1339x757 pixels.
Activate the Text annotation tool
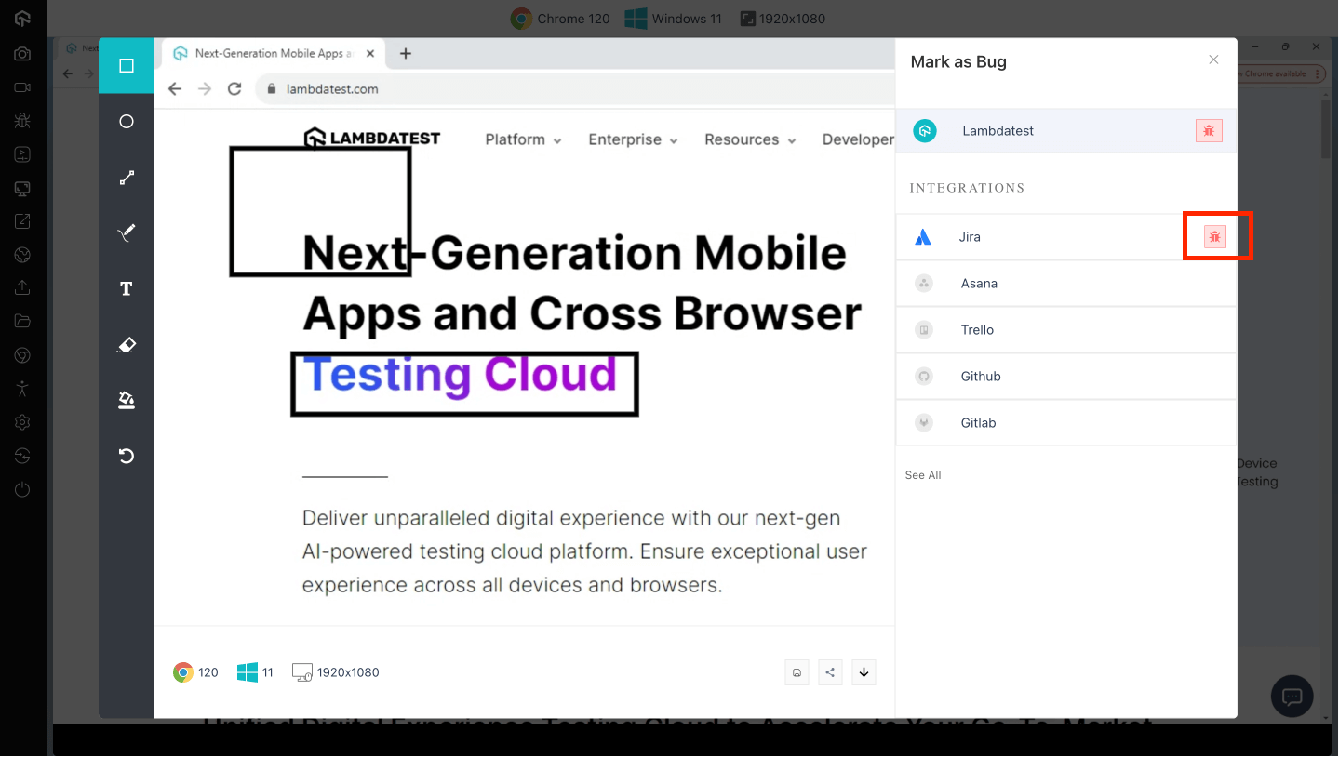tap(127, 289)
